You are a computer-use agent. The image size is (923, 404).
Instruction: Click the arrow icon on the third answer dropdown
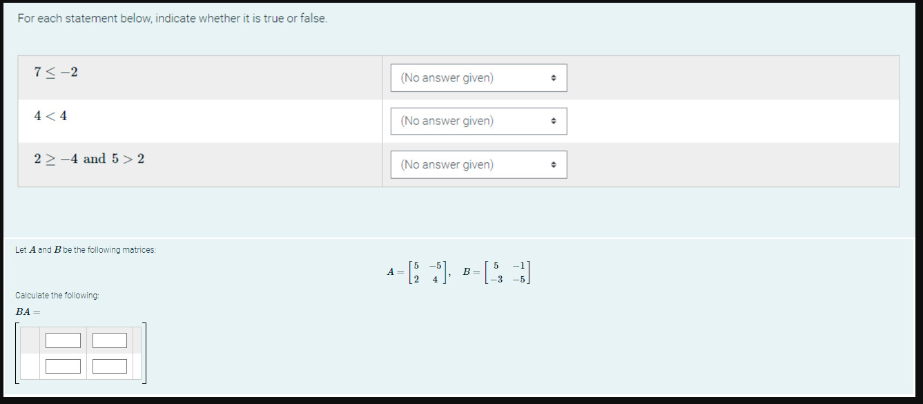coord(554,164)
